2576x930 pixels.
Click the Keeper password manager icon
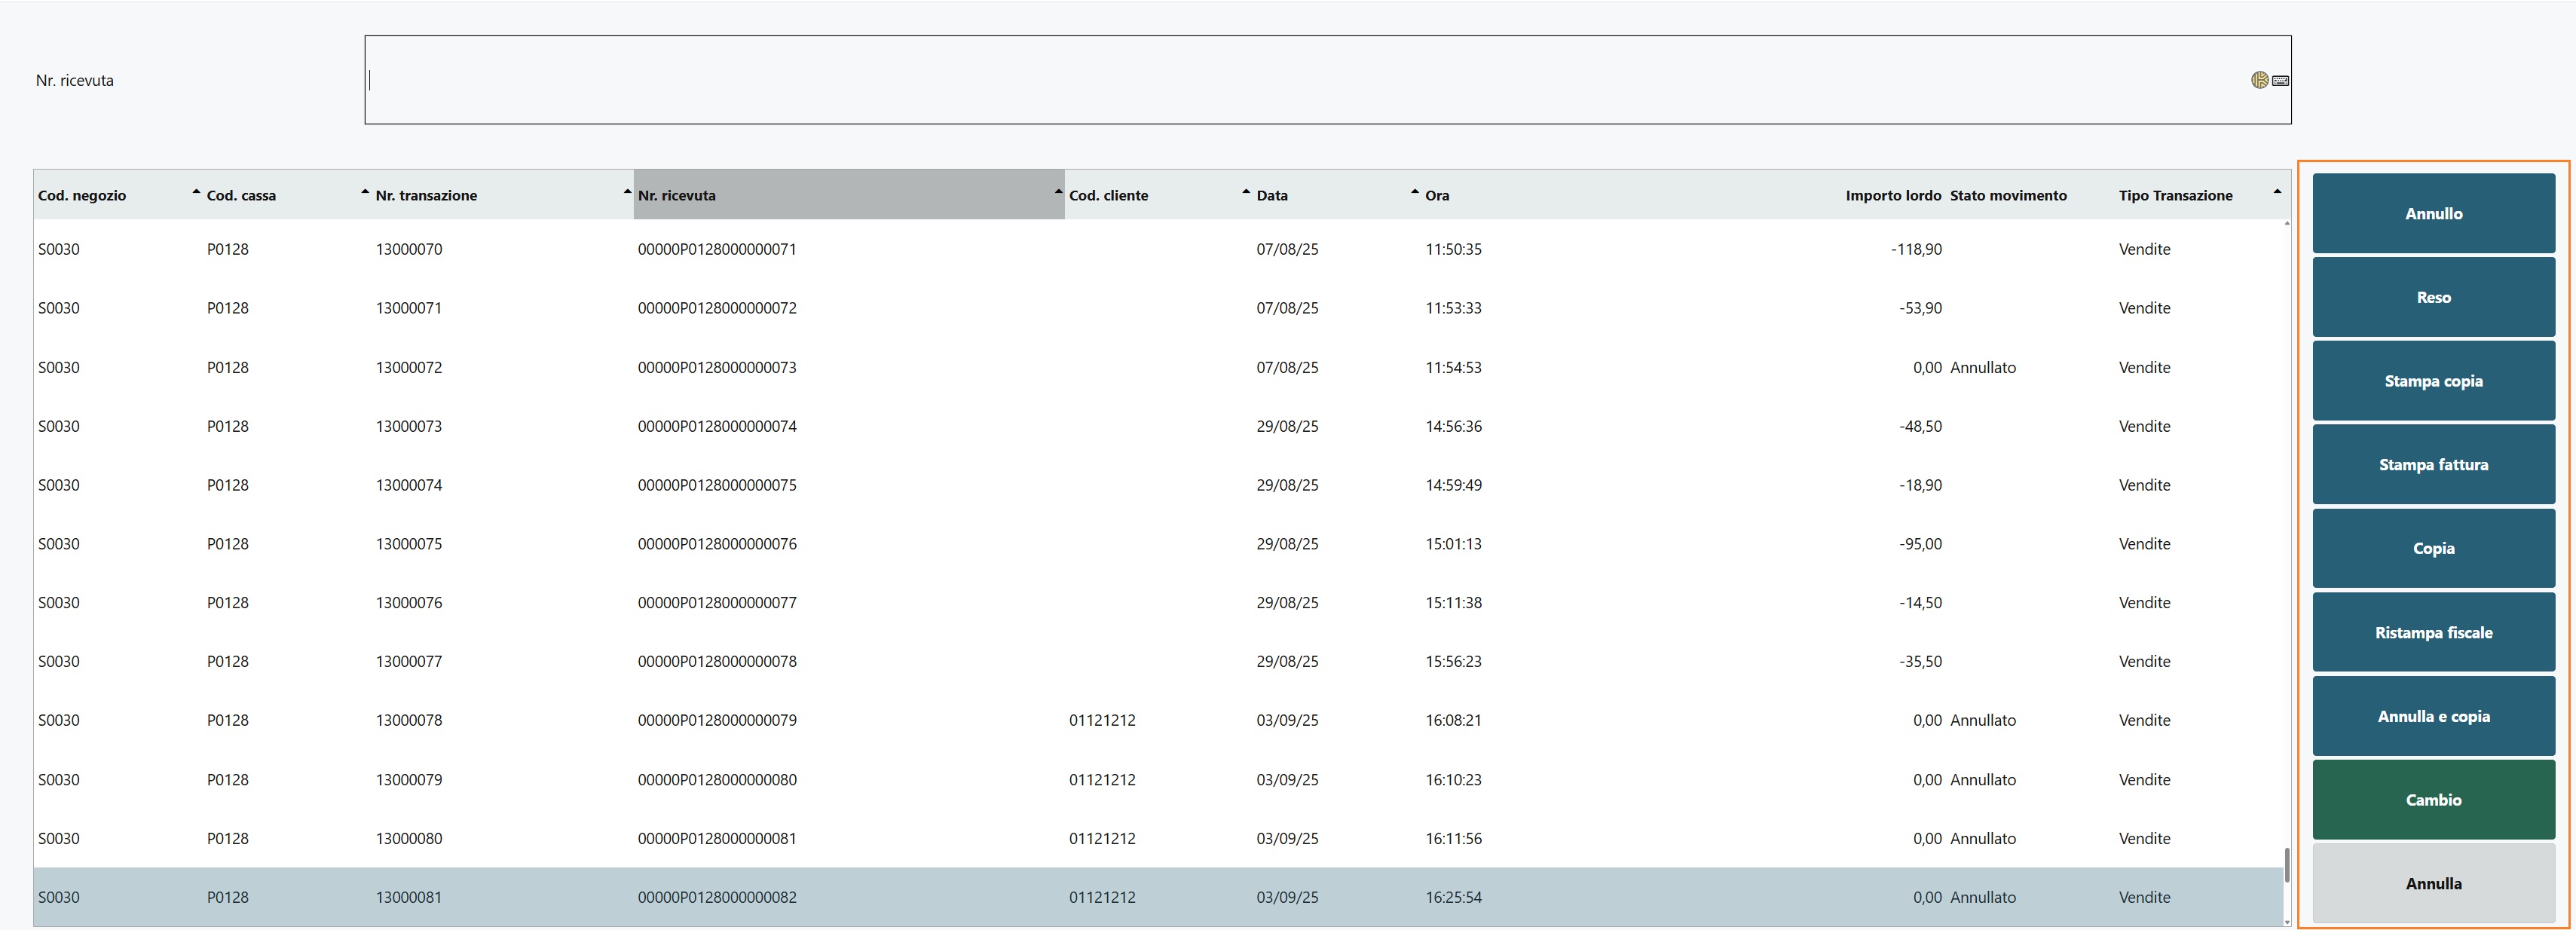[x=2259, y=80]
